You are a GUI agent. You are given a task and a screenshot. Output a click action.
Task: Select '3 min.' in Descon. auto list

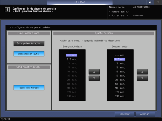[121, 63]
